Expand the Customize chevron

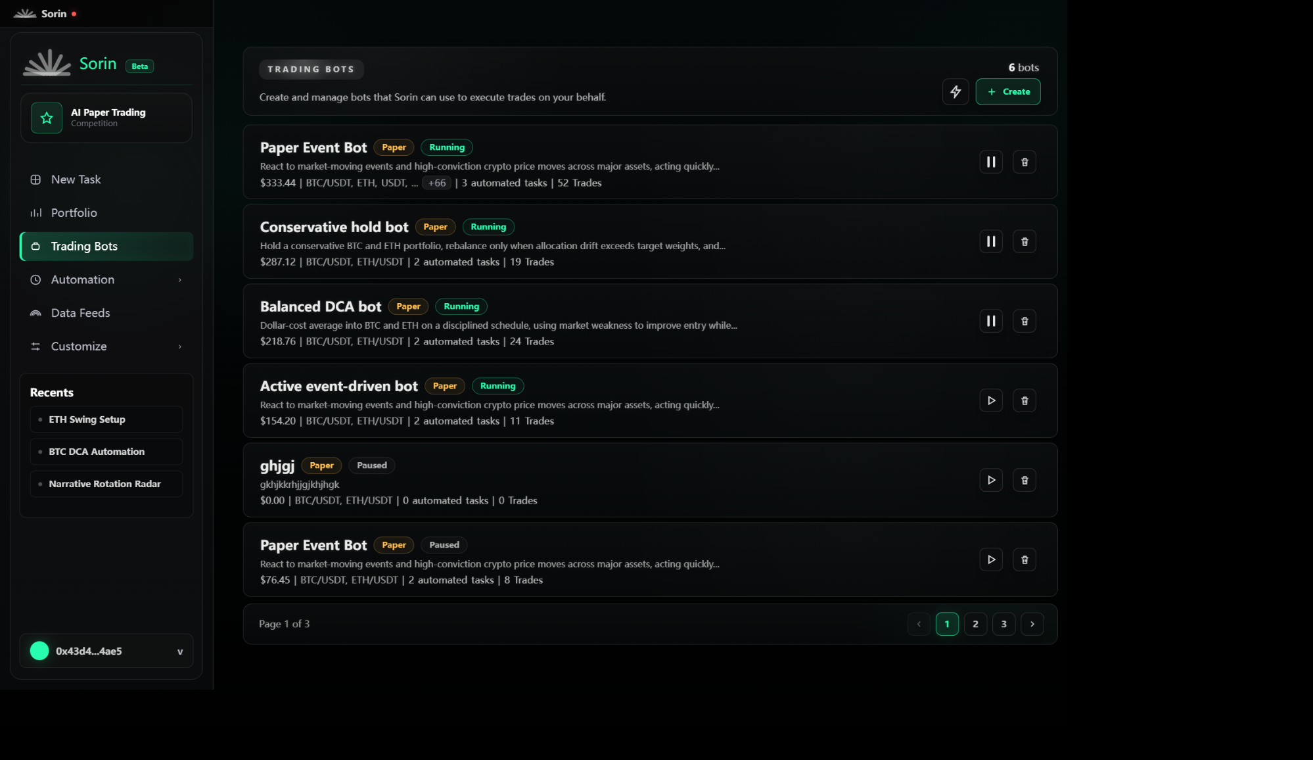pyautogui.click(x=179, y=346)
